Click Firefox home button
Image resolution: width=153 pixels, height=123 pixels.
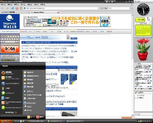[21, 8]
